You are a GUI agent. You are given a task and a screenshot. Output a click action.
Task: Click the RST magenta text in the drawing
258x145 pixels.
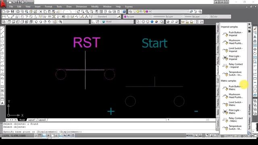(x=87, y=42)
